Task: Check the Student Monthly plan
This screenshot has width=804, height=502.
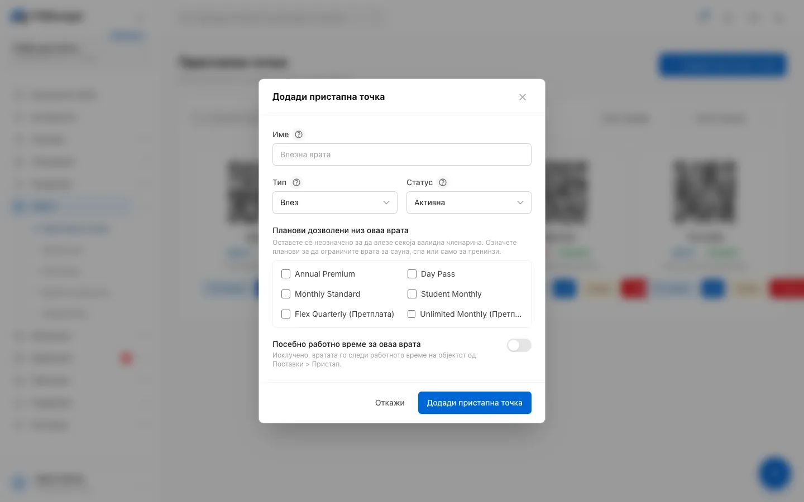Action: 412,294
